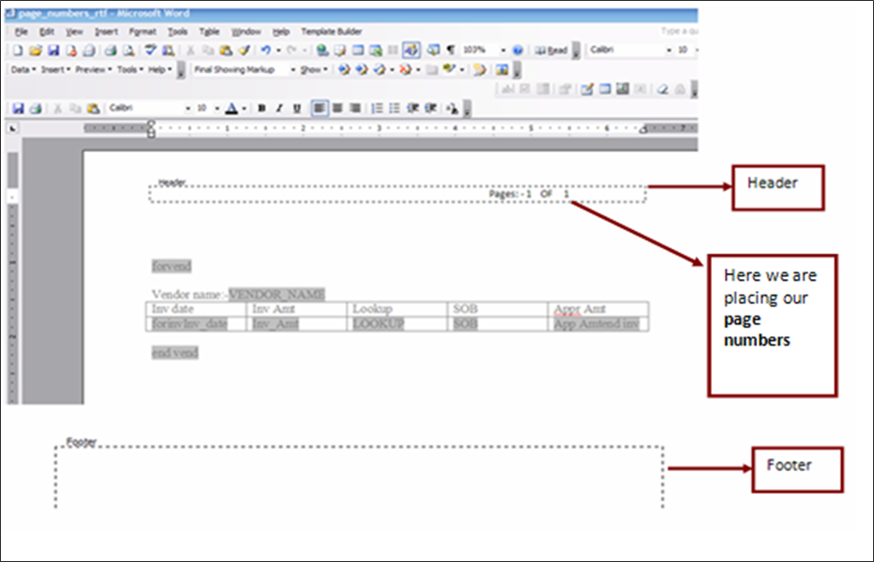Open the Format menu

coord(143,31)
